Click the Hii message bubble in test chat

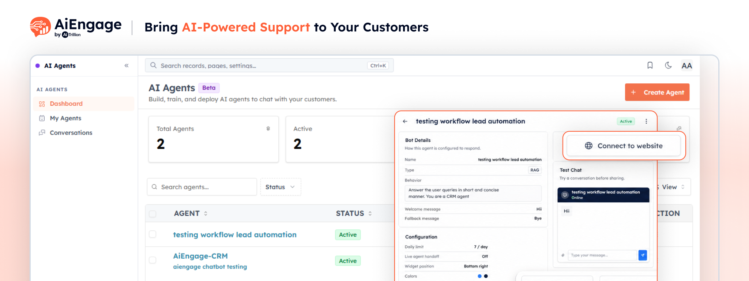point(567,211)
